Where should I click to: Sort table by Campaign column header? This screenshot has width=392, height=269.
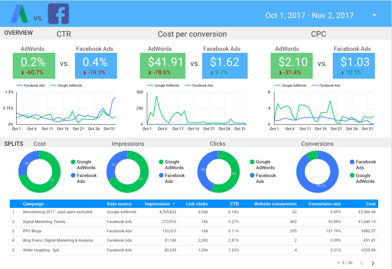[x=33, y=204]
